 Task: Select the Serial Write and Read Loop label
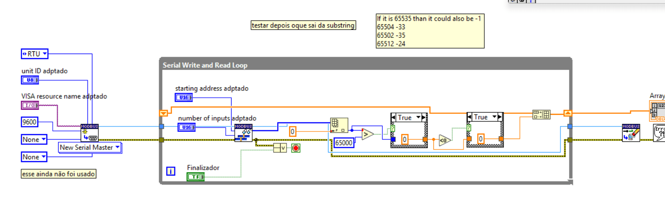pyautogui.click(x=205, y=65)
